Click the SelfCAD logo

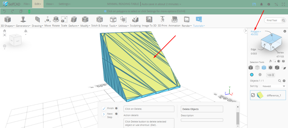pos(12,4)
